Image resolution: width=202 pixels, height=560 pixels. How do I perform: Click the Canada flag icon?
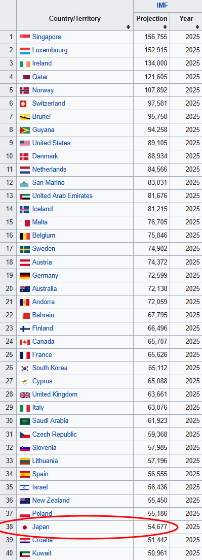25,342
